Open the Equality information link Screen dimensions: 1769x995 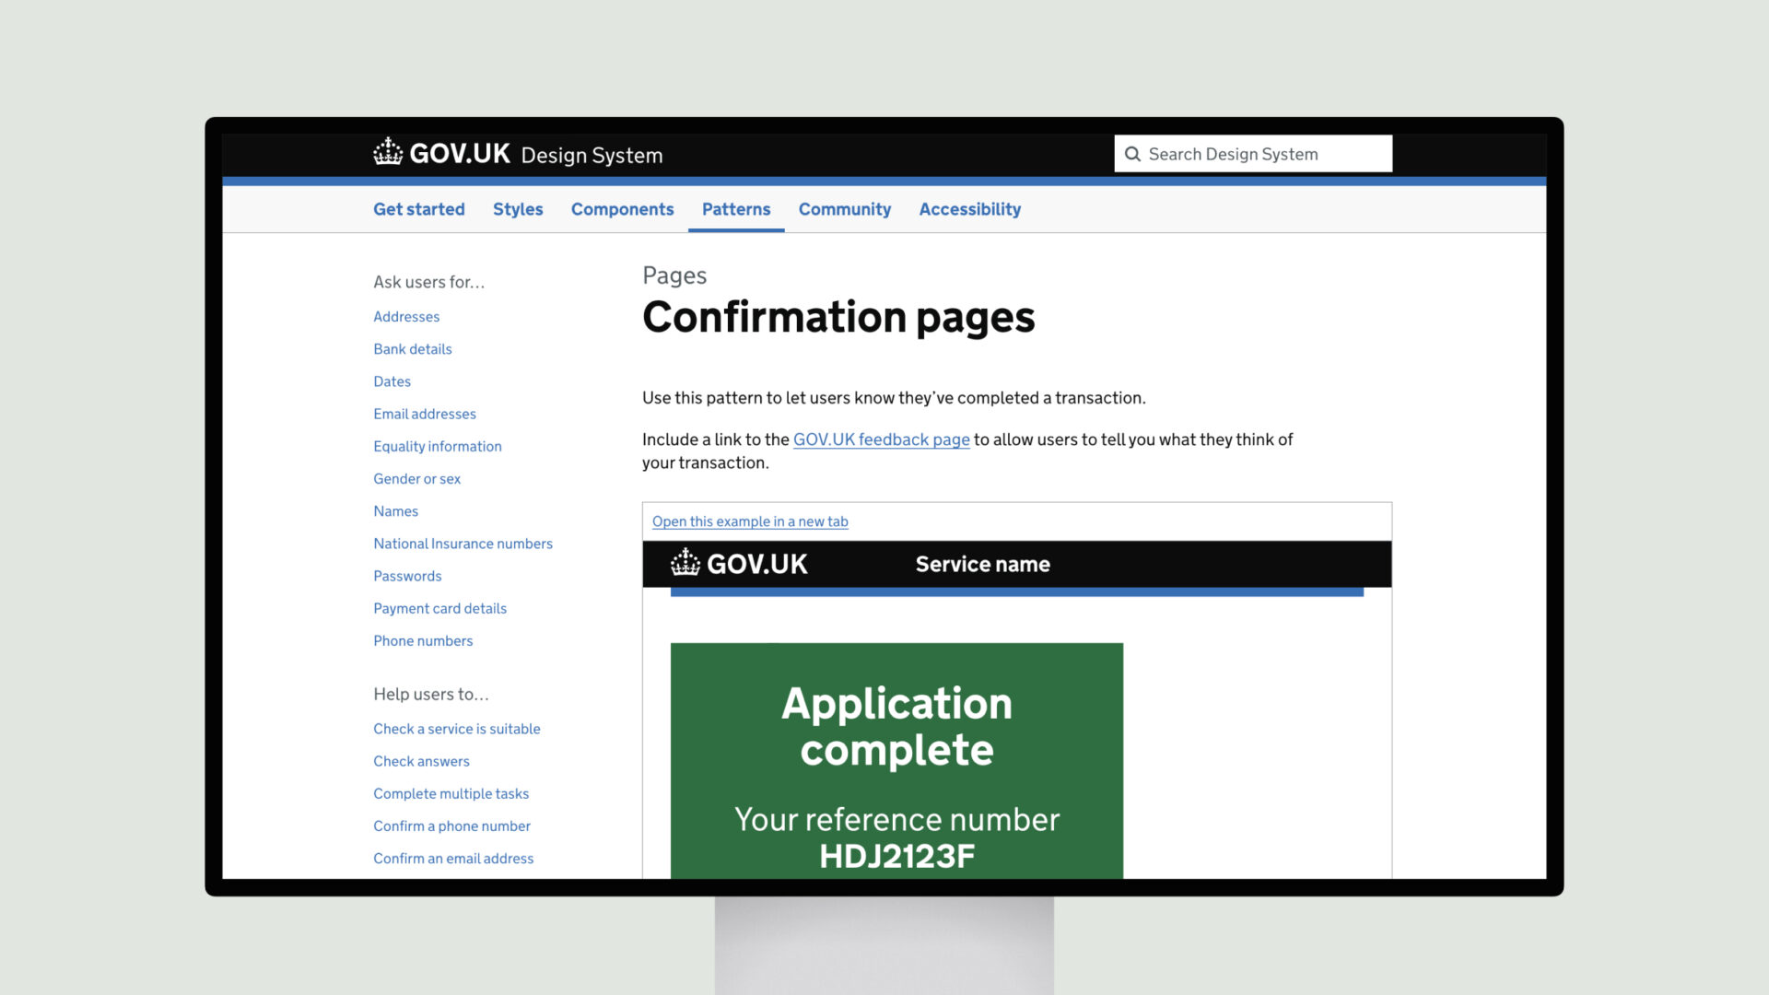438,446
